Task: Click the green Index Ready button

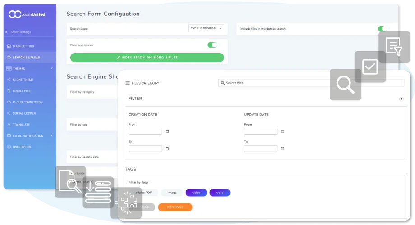Action: click(147, 58)
